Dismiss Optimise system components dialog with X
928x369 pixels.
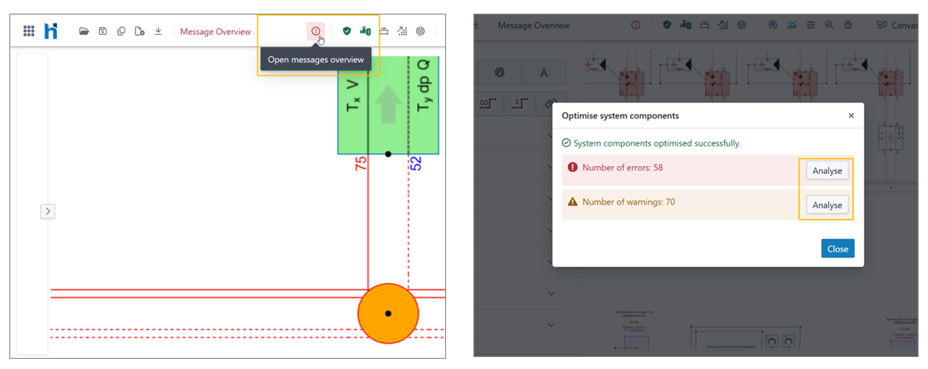pyautogui.click(x=850, y=116)
